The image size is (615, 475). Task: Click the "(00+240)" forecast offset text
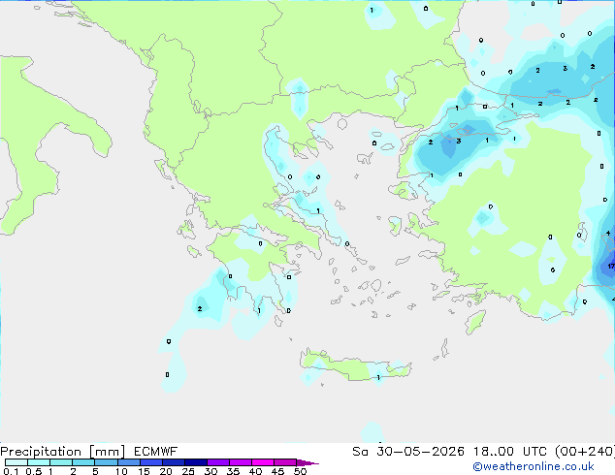tap(586, 452)
